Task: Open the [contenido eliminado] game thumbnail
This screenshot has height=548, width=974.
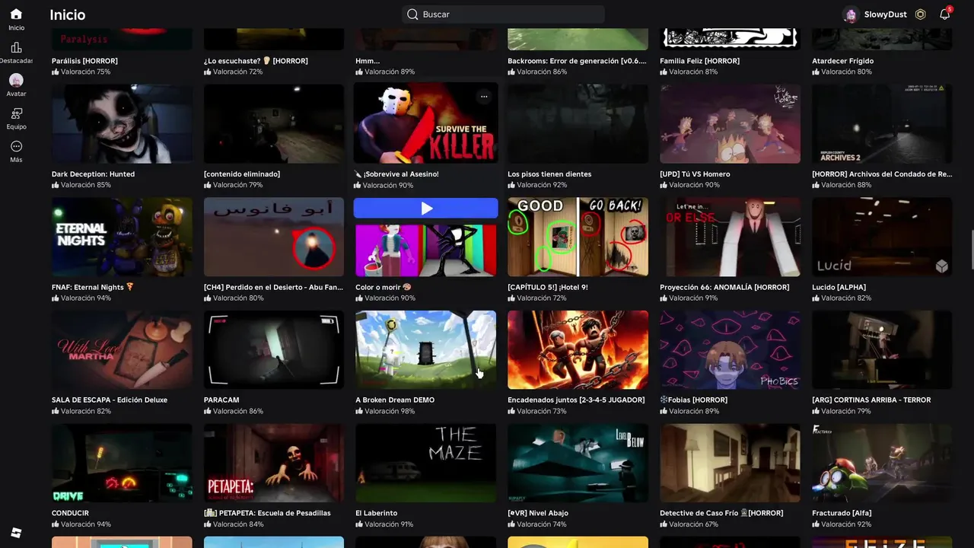Action: coord(274,124)
